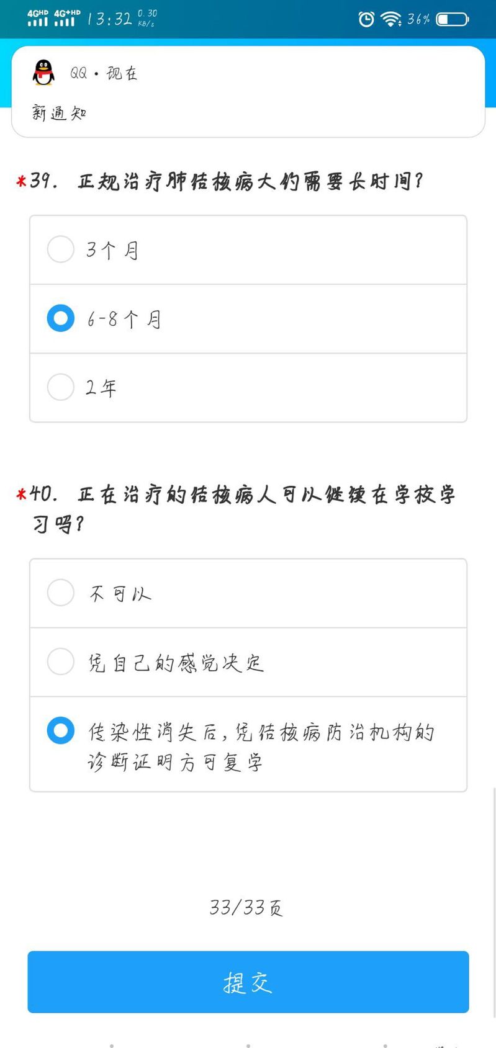Choose the 2年 answer option
Screen dimensions: 496x1048
(61, 387)
